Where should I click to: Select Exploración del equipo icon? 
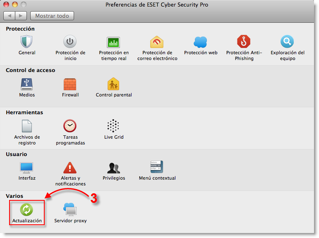pos(287,42)
